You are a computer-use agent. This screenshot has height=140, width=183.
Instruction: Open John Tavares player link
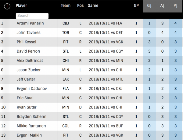tap(28, 32)
